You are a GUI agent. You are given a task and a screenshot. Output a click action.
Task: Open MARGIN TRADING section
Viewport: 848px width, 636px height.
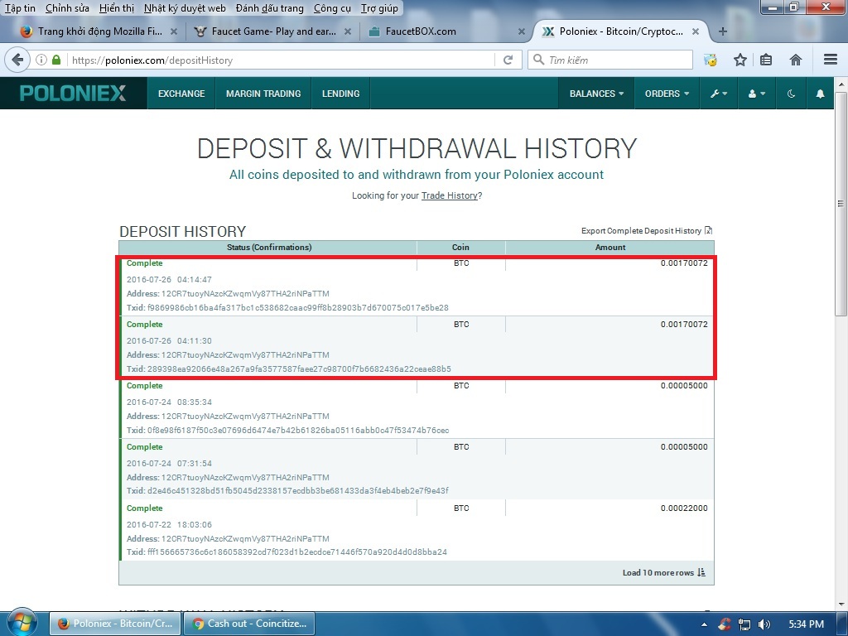(x=263, y=94)
